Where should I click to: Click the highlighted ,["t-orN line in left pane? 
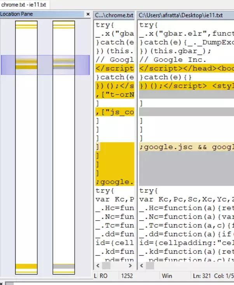115,95
